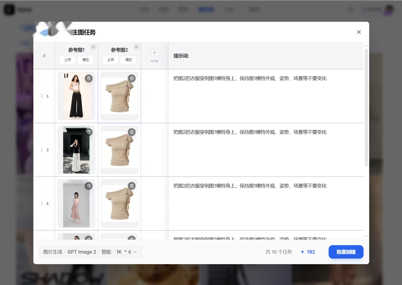This screenshot has width=402, height=285.
Task: Delete reference image 2 in row 3
Action: coord(132,186)
